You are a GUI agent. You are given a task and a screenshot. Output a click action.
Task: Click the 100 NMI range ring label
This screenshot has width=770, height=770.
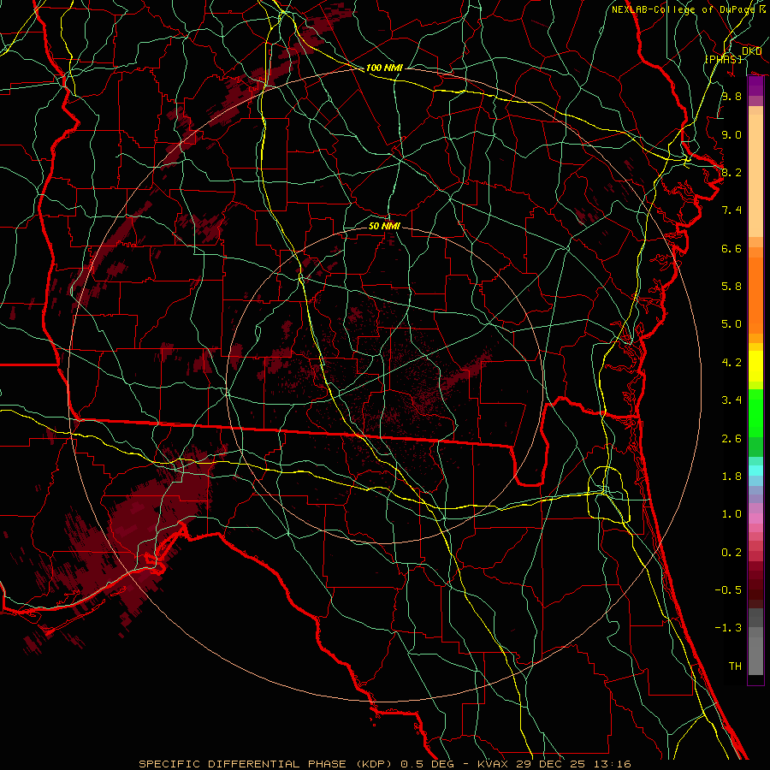[x=384, y=68]
